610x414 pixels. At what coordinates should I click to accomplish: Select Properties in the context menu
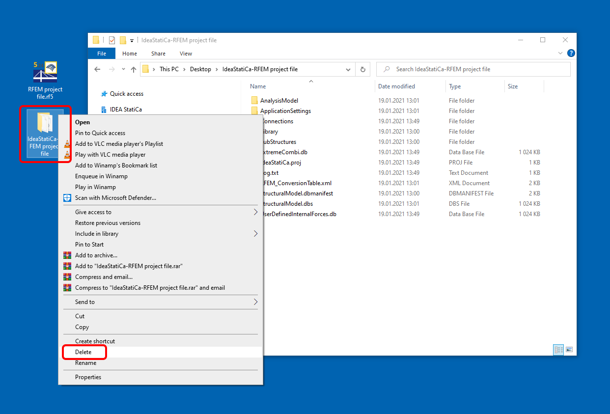[88, 377]
